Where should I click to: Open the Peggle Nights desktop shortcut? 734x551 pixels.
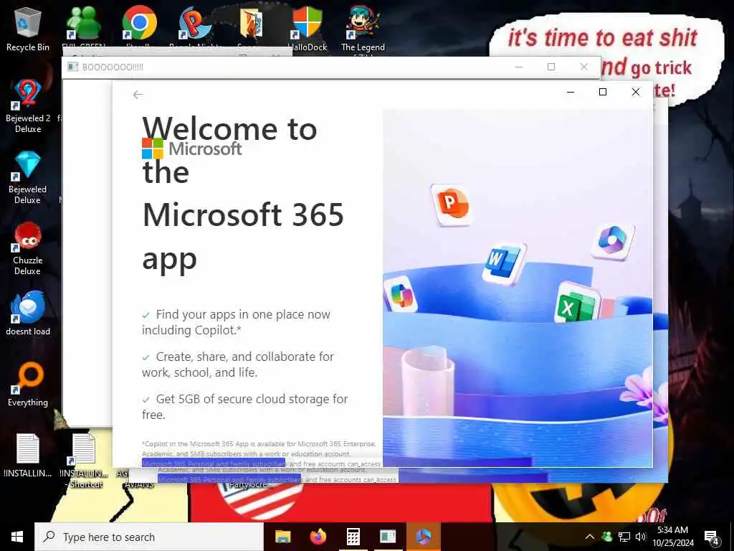click(194, 26)
